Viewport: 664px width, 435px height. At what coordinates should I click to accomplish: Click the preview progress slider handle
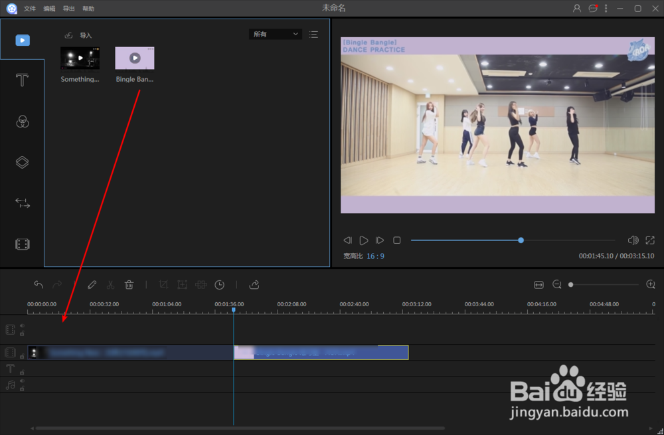(x=521, y=240)
